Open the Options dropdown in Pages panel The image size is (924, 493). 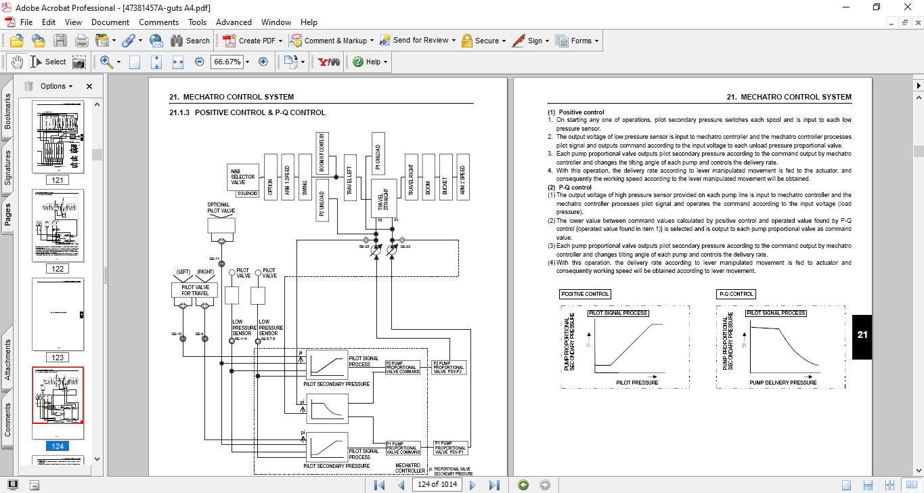click(x=57, y=86)
